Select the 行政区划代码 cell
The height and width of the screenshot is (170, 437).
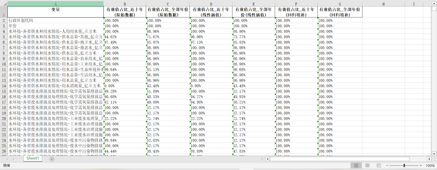click(55, 20)
